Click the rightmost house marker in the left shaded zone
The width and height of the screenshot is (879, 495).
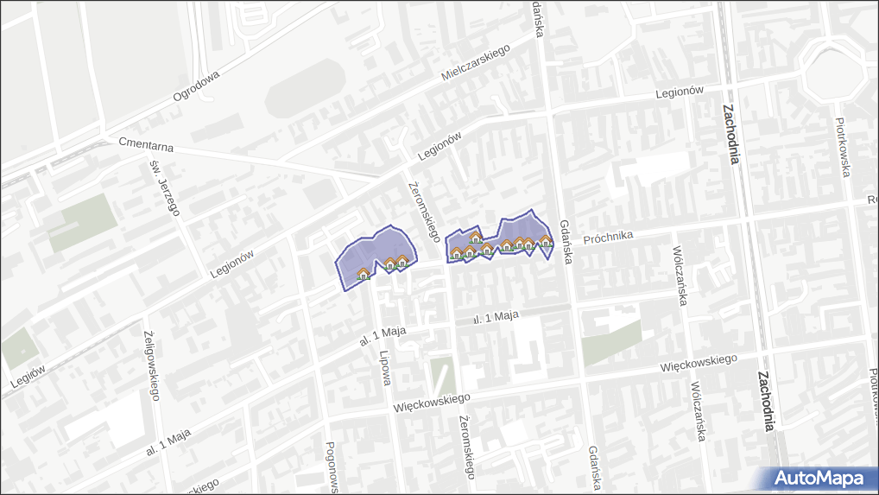point(402,260)
